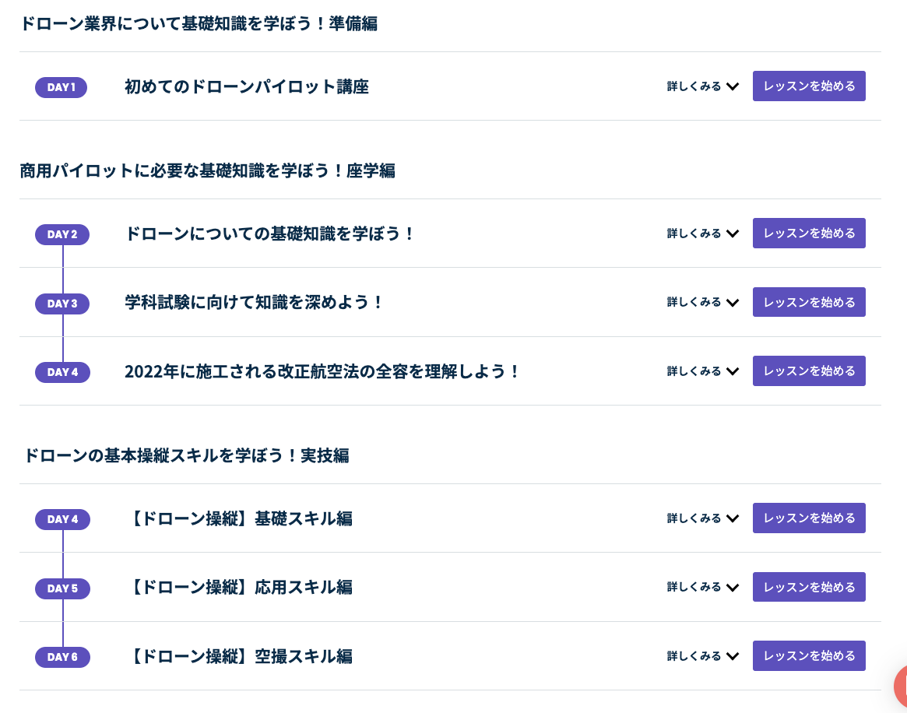Expand 詳しくみる for 基礎スキル編
The width and height of the screenshot is (907, 713).
pos(703,518)
